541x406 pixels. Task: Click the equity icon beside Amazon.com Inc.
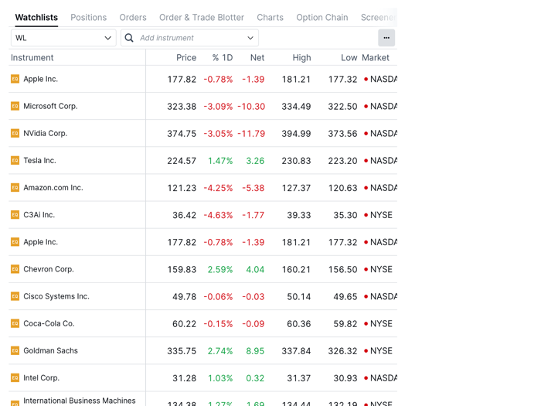15,187
